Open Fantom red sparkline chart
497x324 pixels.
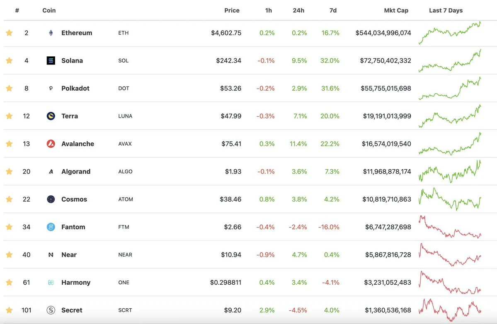click(x=450, y=227)
